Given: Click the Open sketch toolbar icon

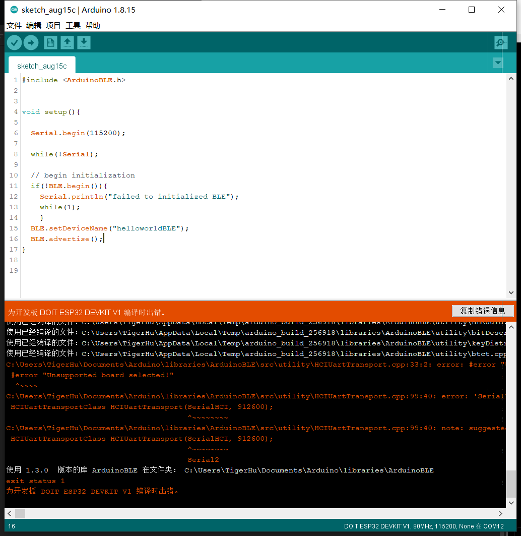Looking at the screenshot, I should (67, 42).
